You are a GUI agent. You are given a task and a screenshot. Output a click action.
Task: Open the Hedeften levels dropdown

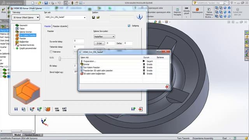(104, 37)
